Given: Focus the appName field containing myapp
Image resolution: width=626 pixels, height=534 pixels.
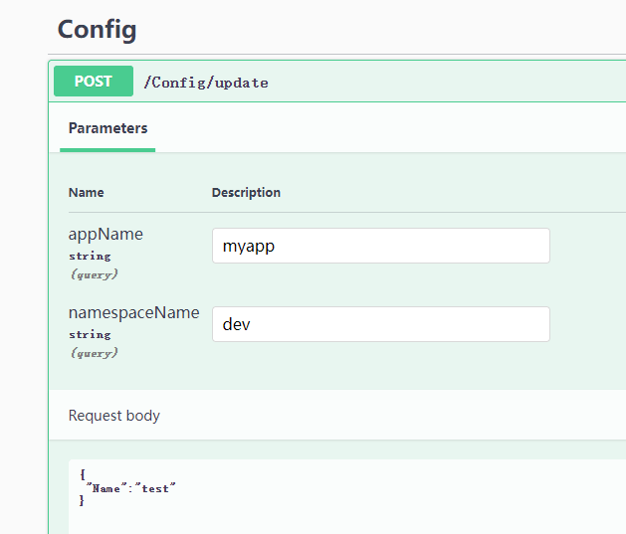Looking at the screenshot, I should coord(380,246).
